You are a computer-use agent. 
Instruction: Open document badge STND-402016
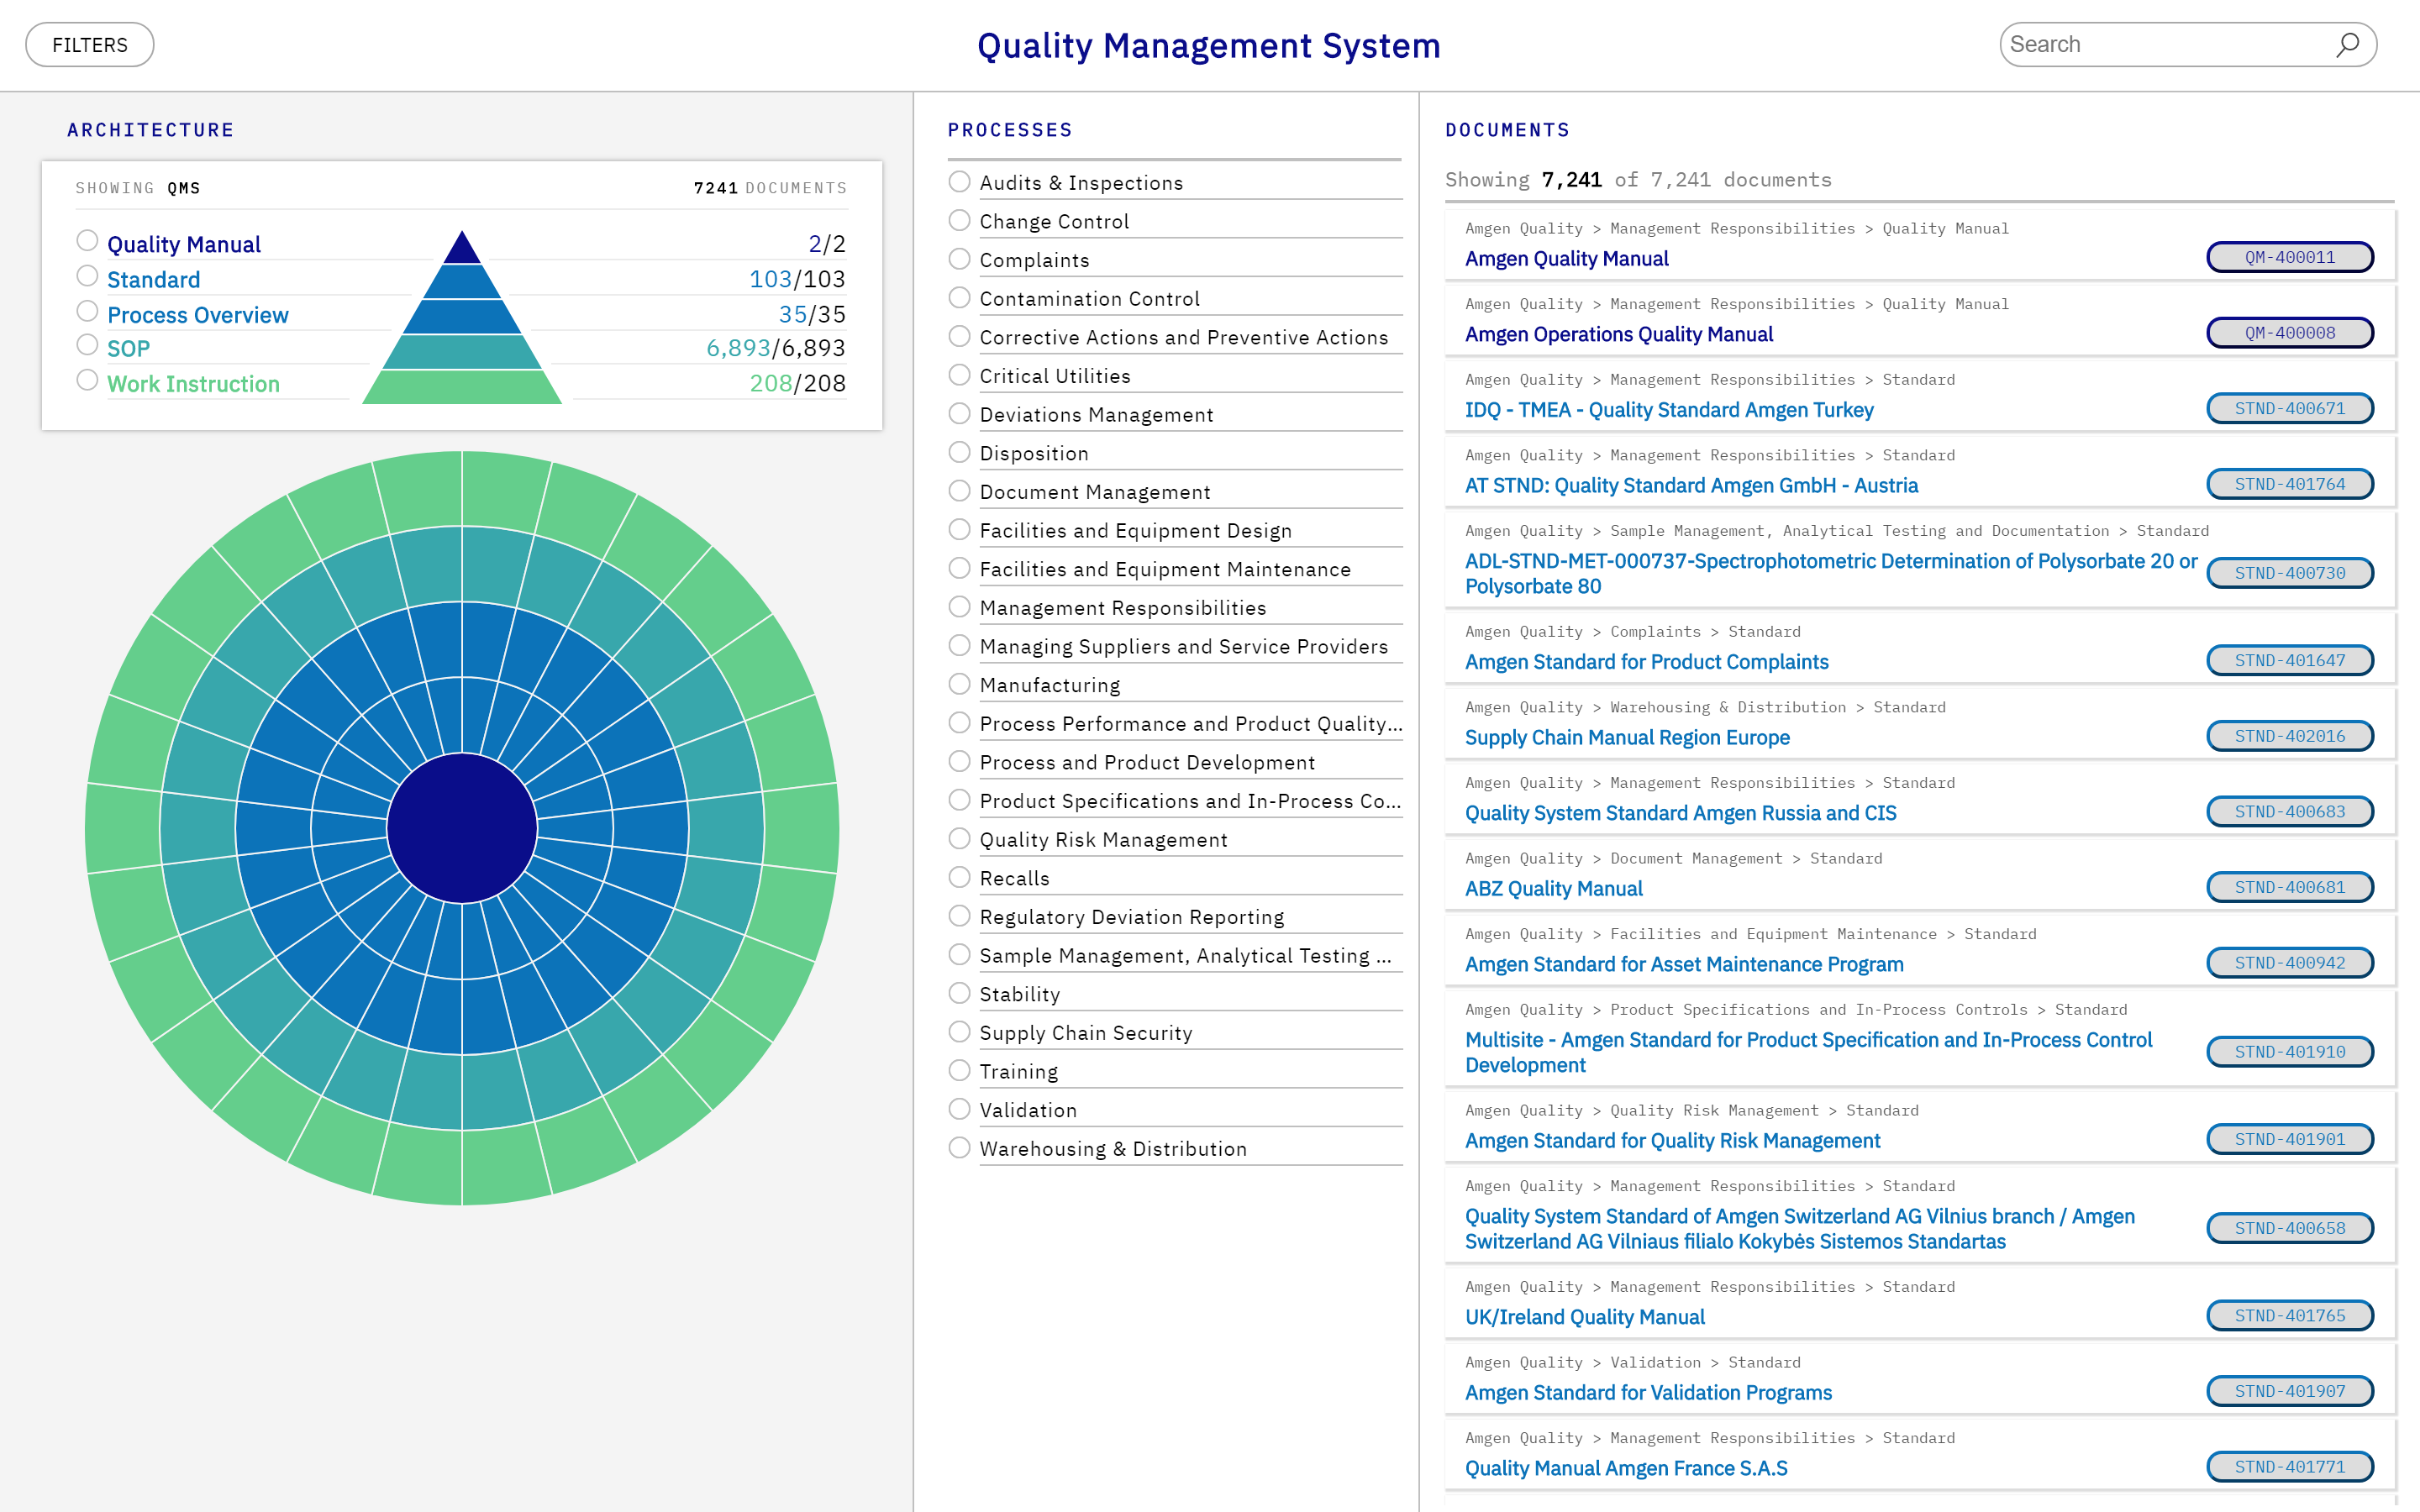click(x=2290, y=735)
